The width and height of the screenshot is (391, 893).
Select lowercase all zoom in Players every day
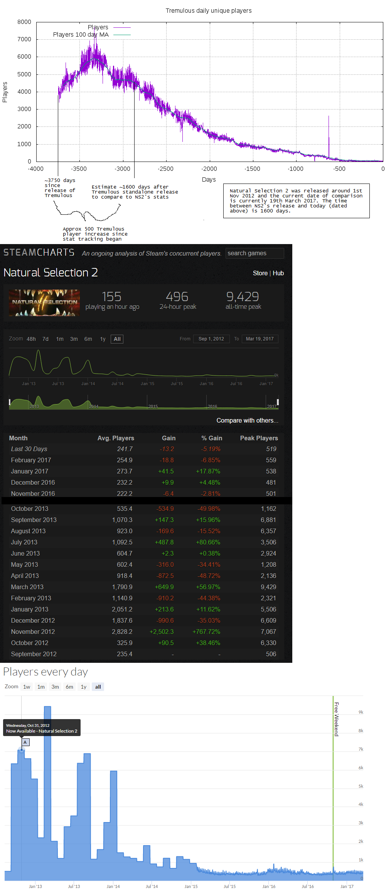(98, 687)
